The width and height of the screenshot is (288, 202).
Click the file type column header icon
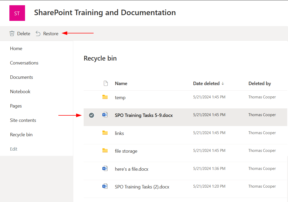[106, 83]
